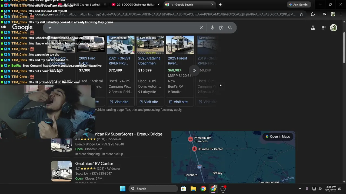Open the media control icon in Chrome toolbar

(x=325, y=14)
